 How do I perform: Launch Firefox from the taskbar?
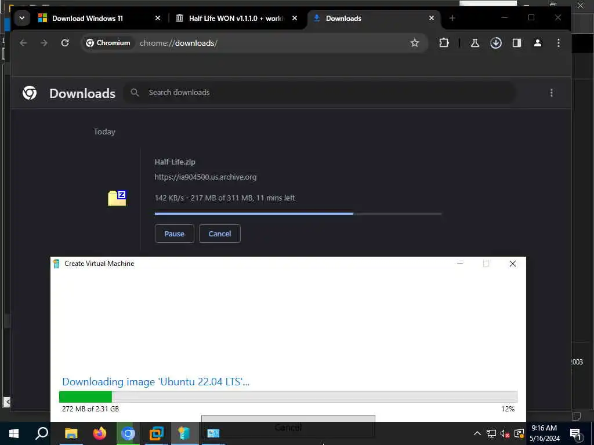100,433
